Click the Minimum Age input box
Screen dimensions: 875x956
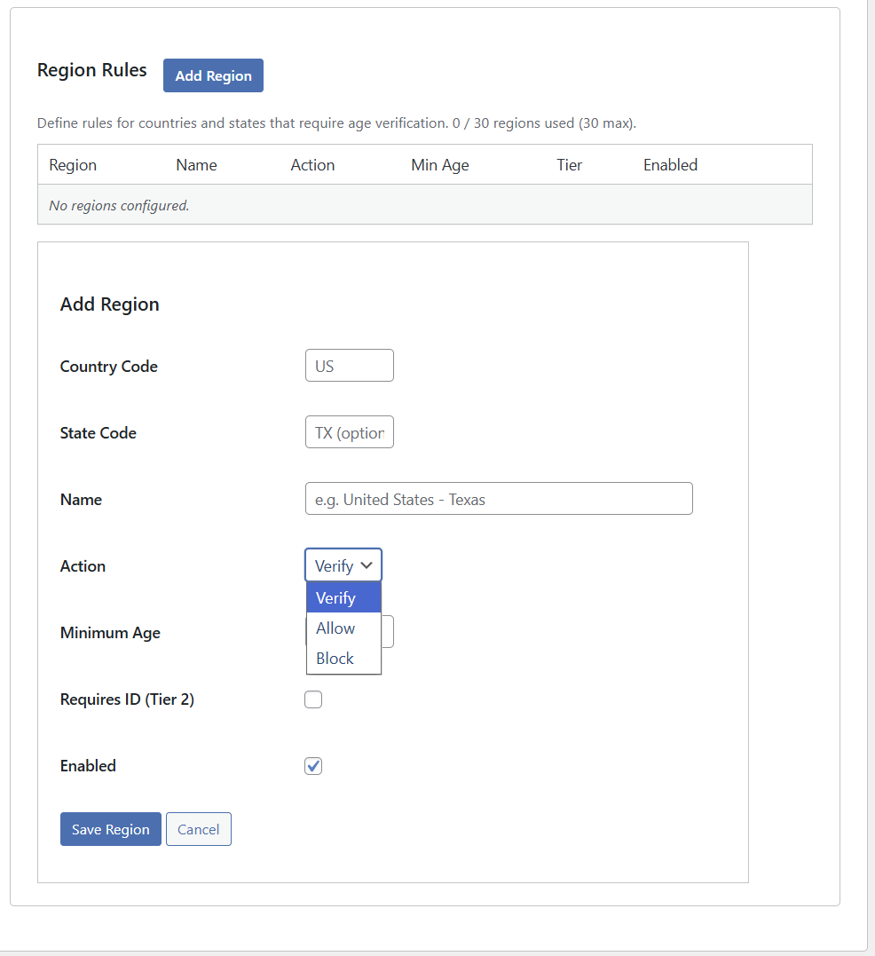[388, 632]
